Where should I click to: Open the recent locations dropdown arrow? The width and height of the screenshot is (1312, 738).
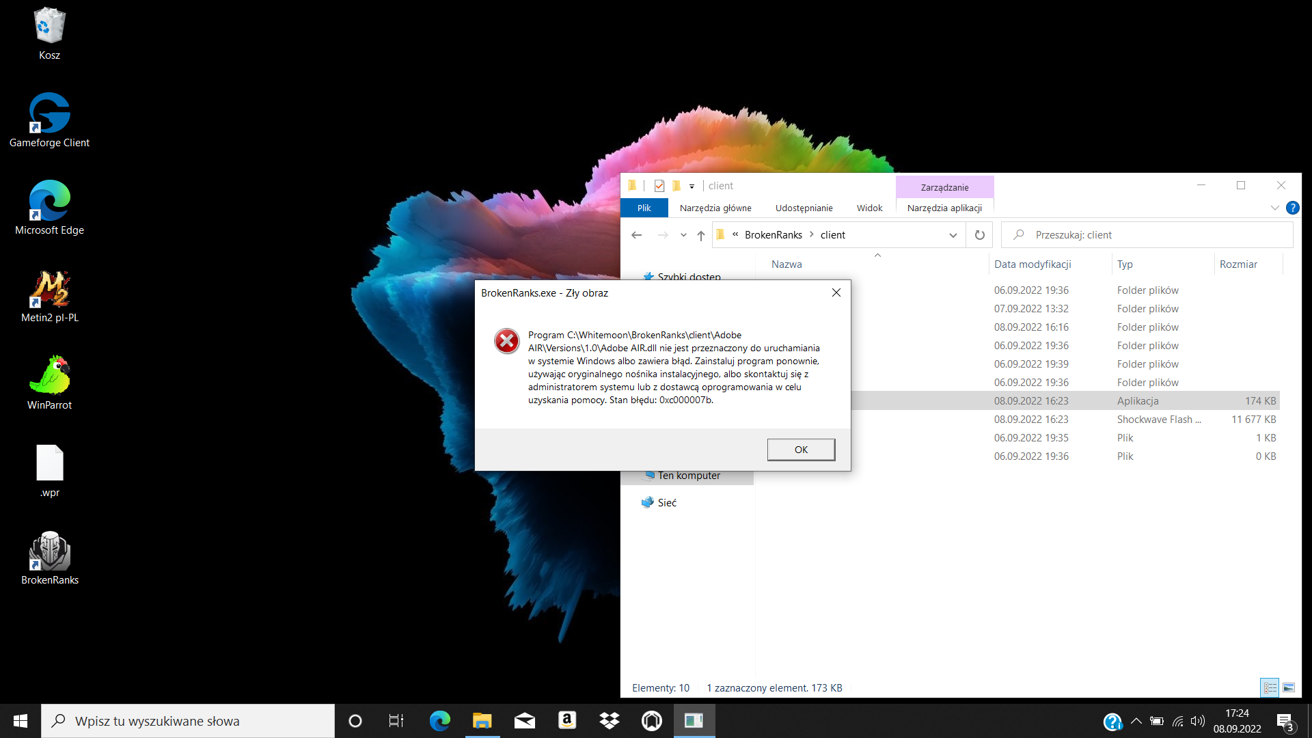pyautogui.click(x=683, y=235)
